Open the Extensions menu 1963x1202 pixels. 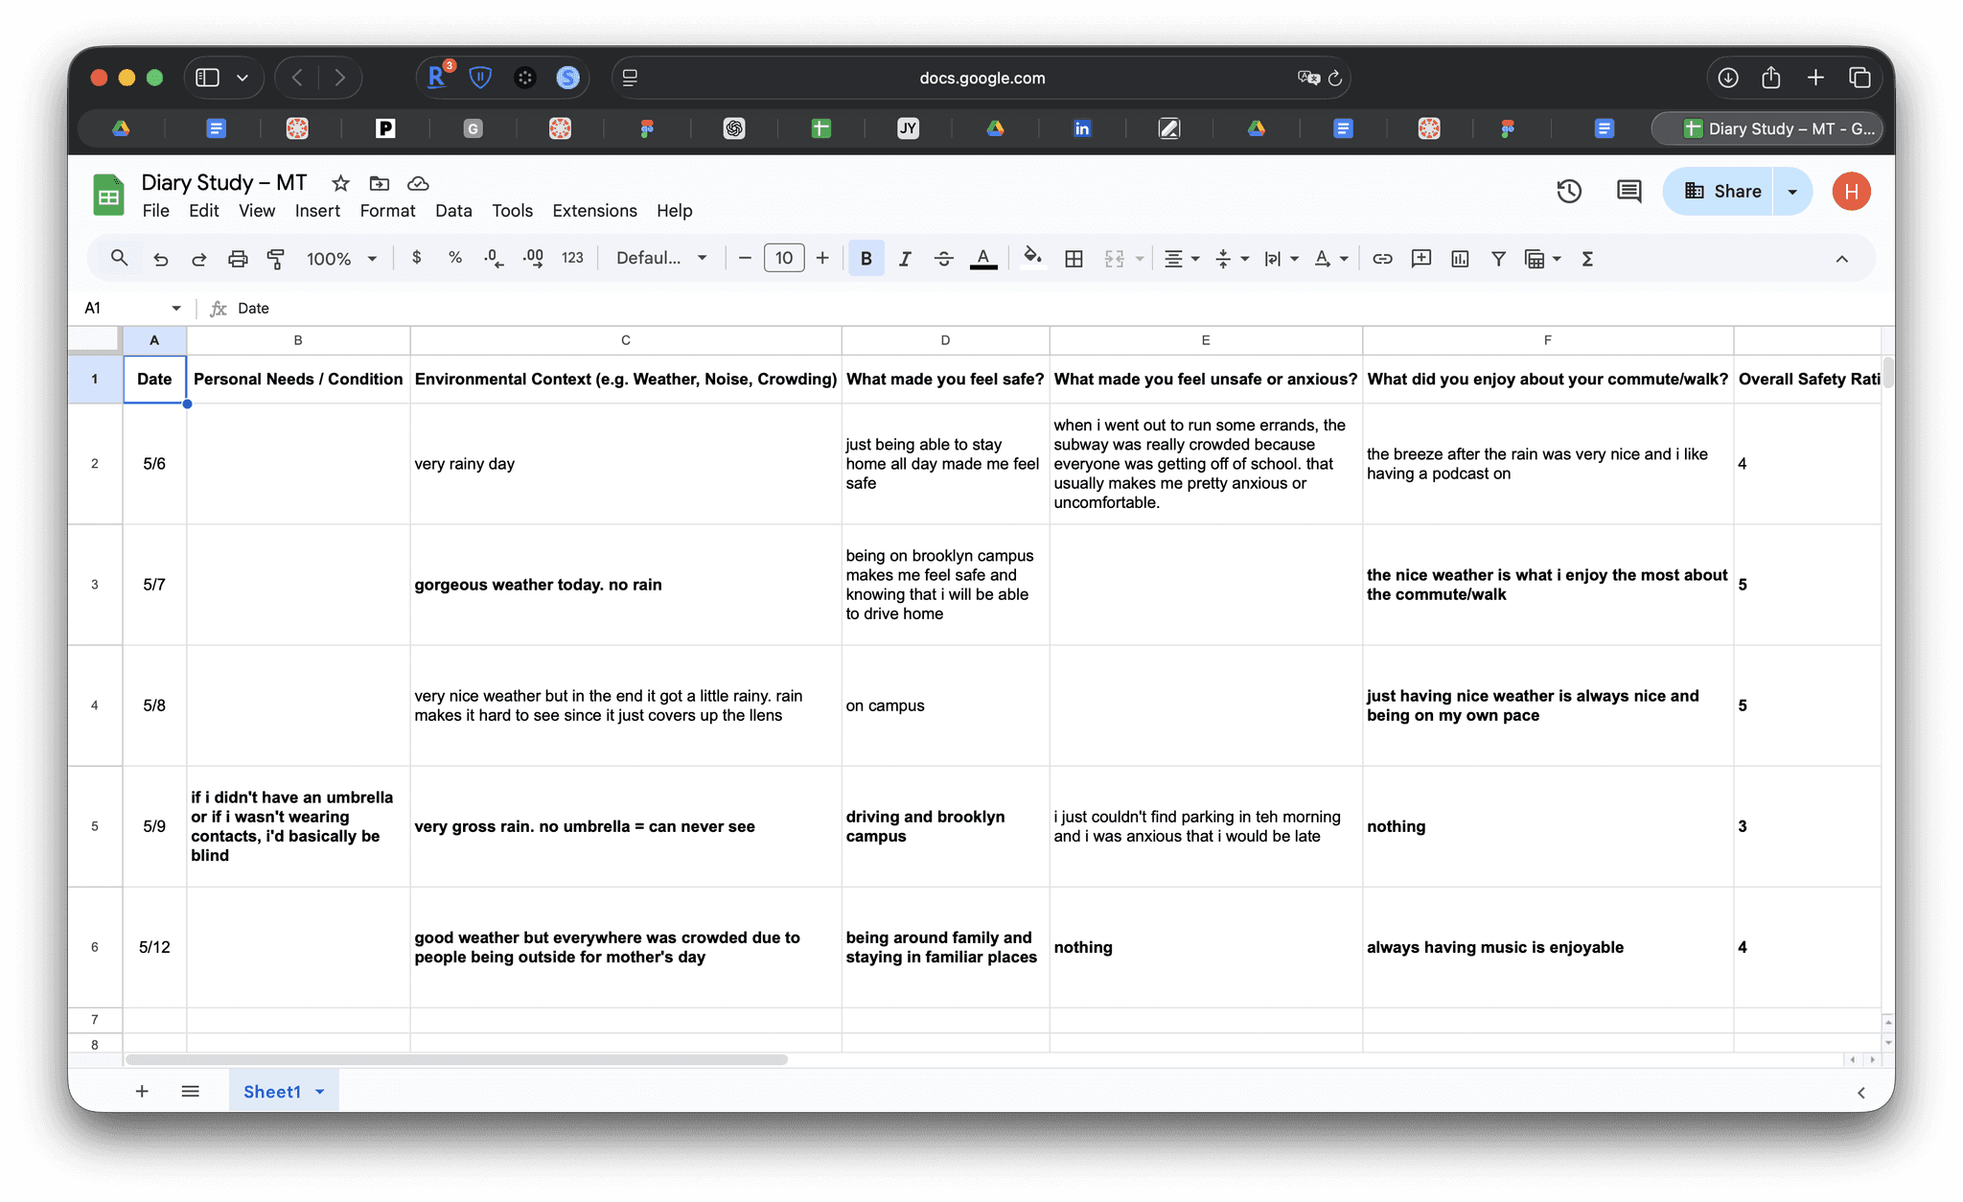(594, 211)
